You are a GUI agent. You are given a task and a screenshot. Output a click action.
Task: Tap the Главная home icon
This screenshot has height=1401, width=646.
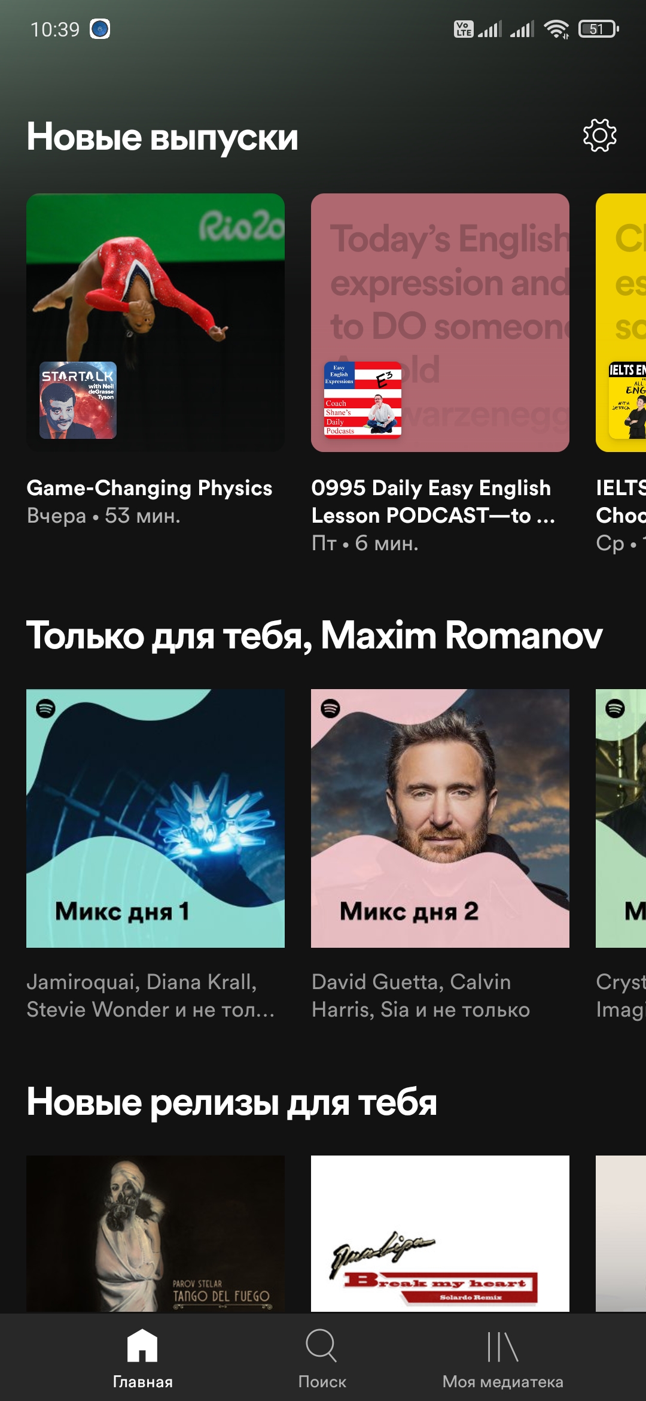click(142, 1345)
